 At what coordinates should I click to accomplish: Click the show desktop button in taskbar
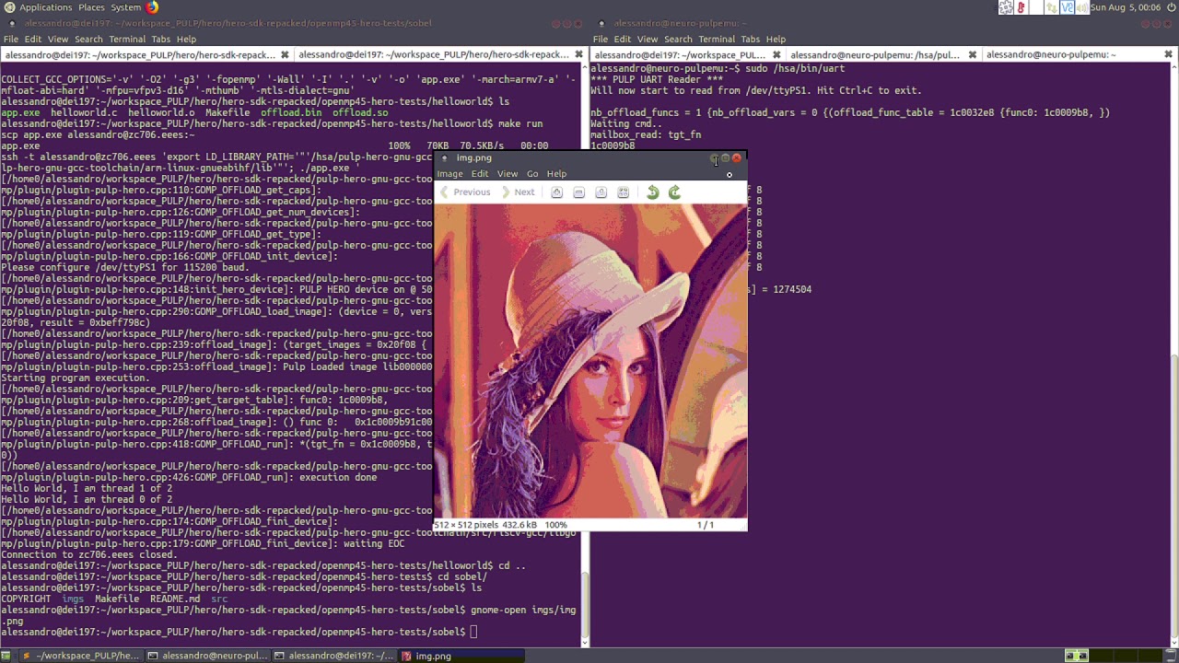coord(6,656)
